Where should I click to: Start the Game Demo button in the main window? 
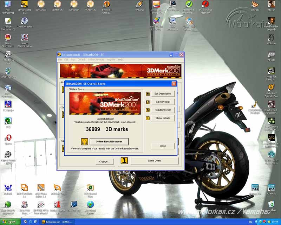[154, 161]
